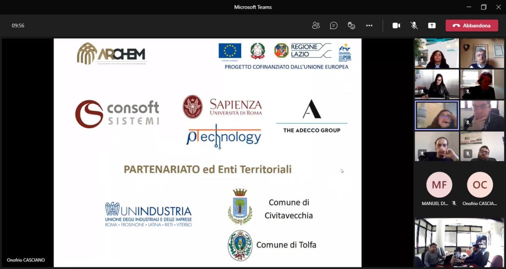Click the highlighted active speaker video tile
The height and width of the screenshot is (269, 506).
(x=436, y=115)
